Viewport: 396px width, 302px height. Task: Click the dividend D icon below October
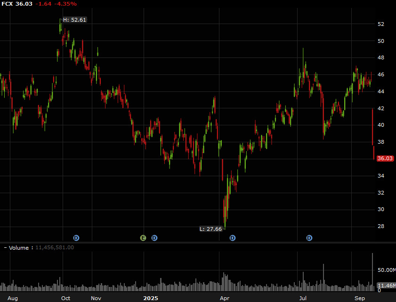click(76, 238)
